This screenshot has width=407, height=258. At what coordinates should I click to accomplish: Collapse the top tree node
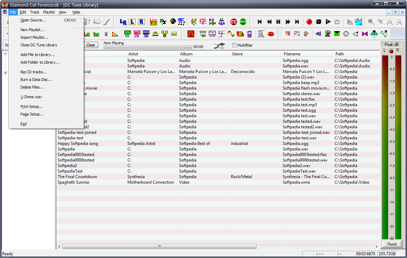[5, 53]
